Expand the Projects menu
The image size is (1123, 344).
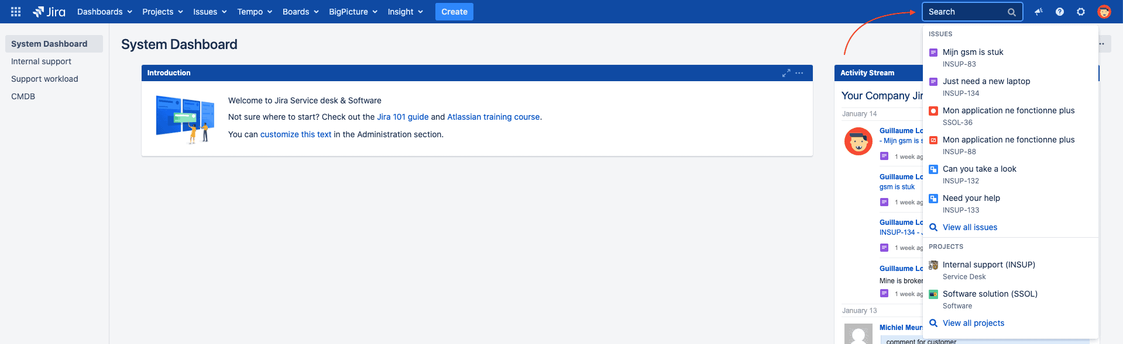163,12
